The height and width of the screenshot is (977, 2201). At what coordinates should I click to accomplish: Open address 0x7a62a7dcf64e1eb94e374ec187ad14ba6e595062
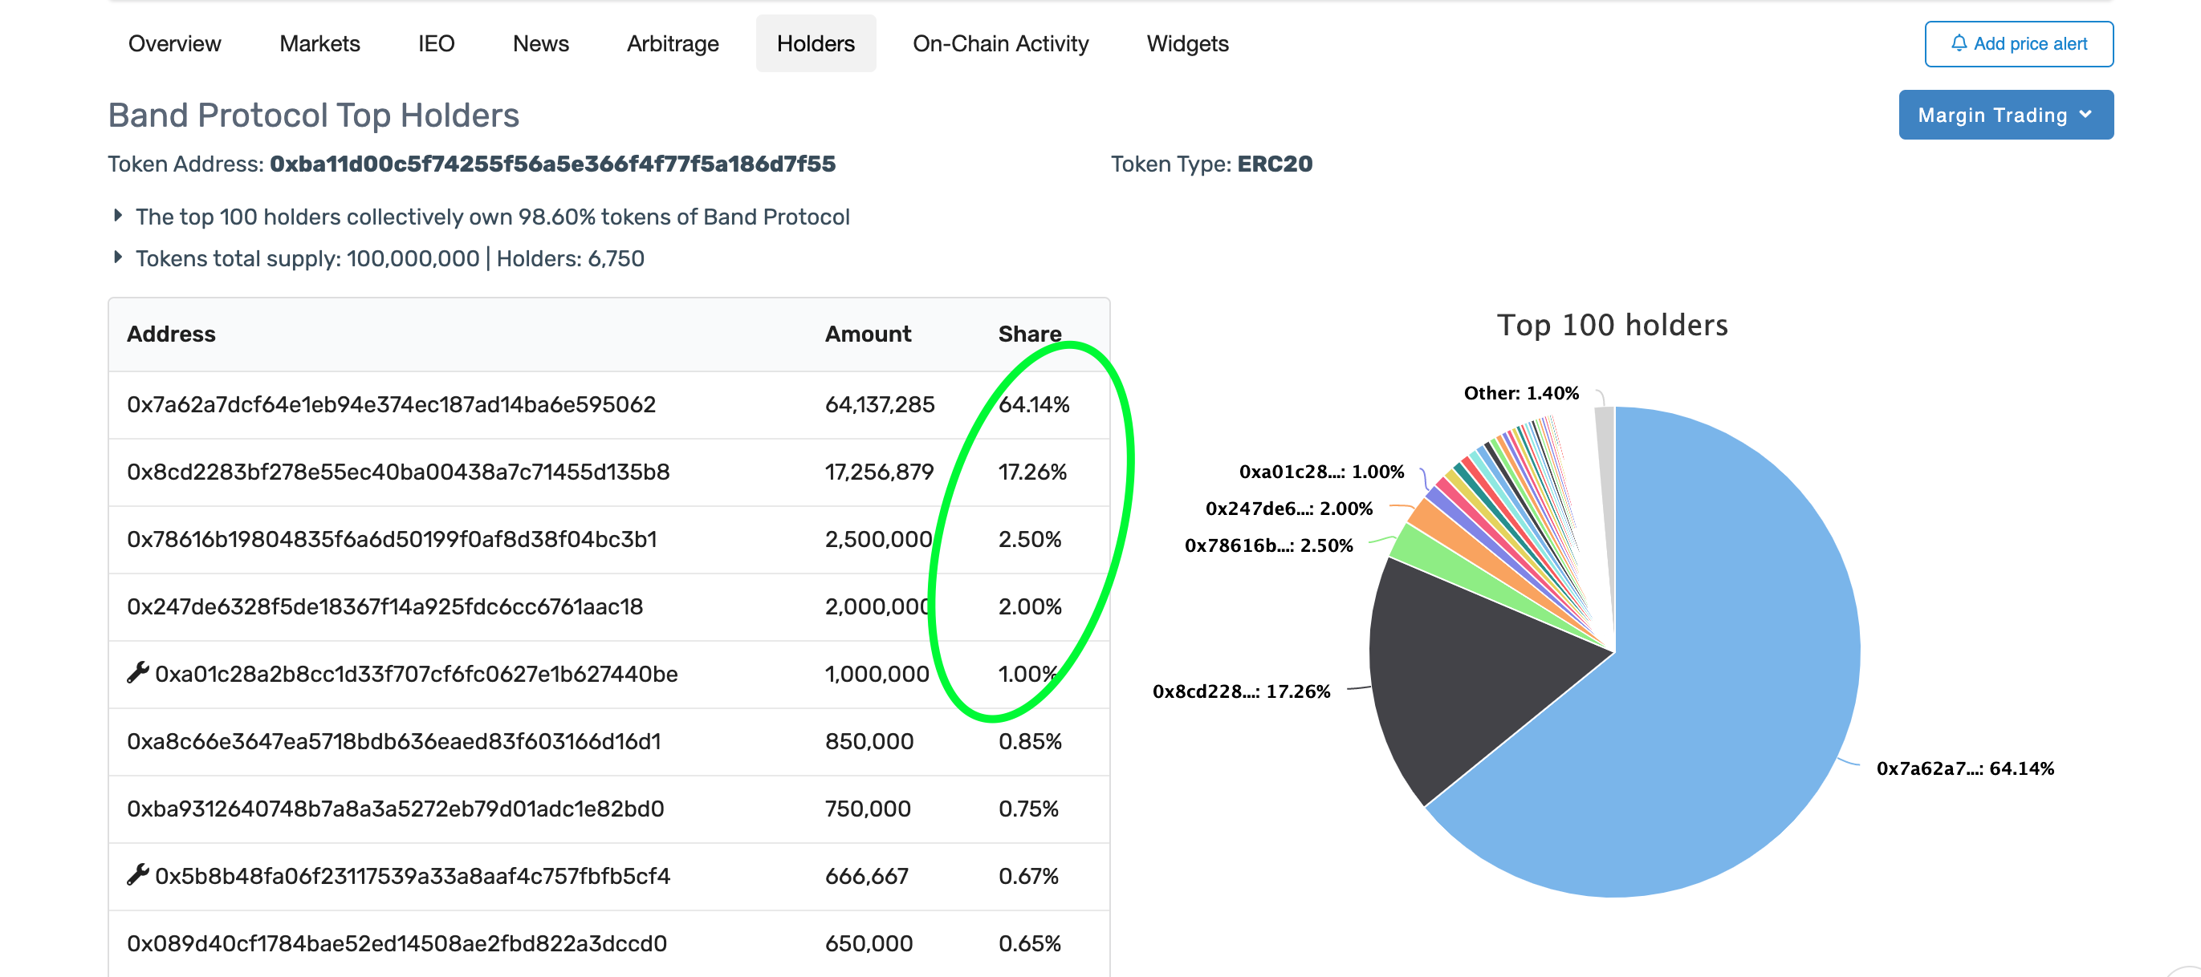coord(390,404)
